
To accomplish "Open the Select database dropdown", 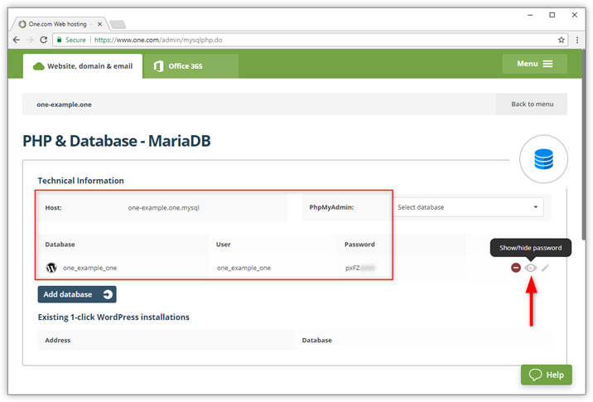I will pyautogui.click(x=468, y=207).
